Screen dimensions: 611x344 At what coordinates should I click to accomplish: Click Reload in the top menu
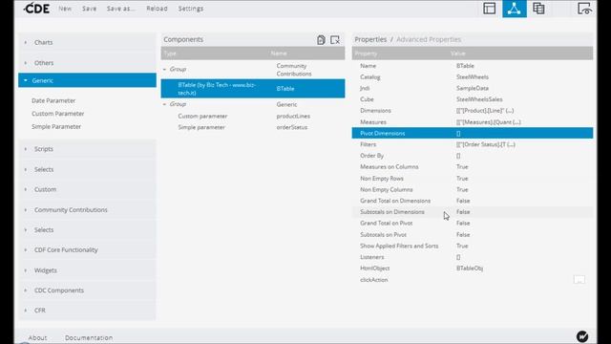(157, 9)
